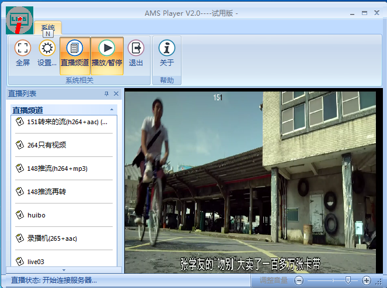The image size is (387, 288).
Task: Click the AMS Player application logo
Action: 19,20
